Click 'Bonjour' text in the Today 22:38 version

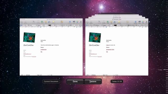coord(108,47)
